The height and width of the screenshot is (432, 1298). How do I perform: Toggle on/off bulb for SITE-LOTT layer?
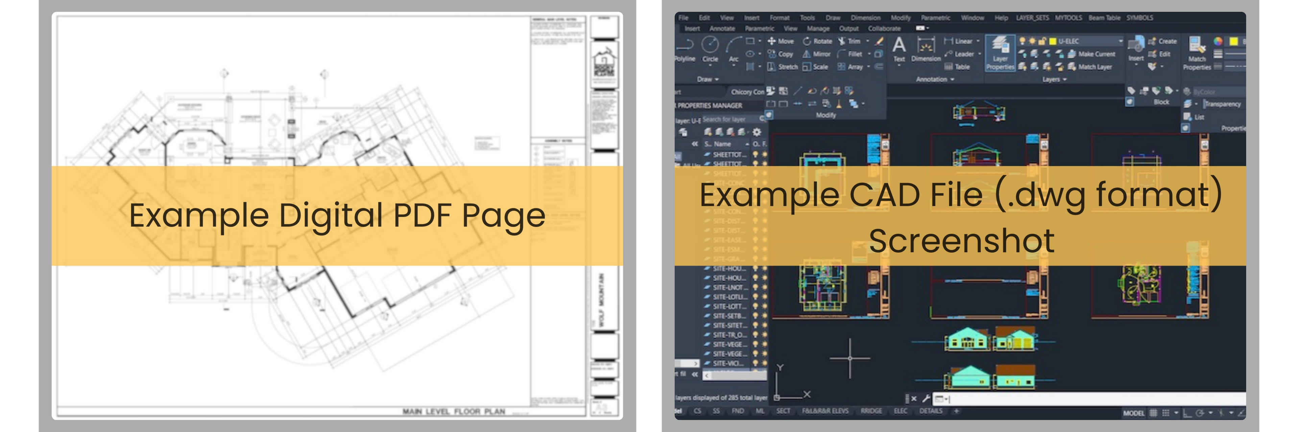755,306
